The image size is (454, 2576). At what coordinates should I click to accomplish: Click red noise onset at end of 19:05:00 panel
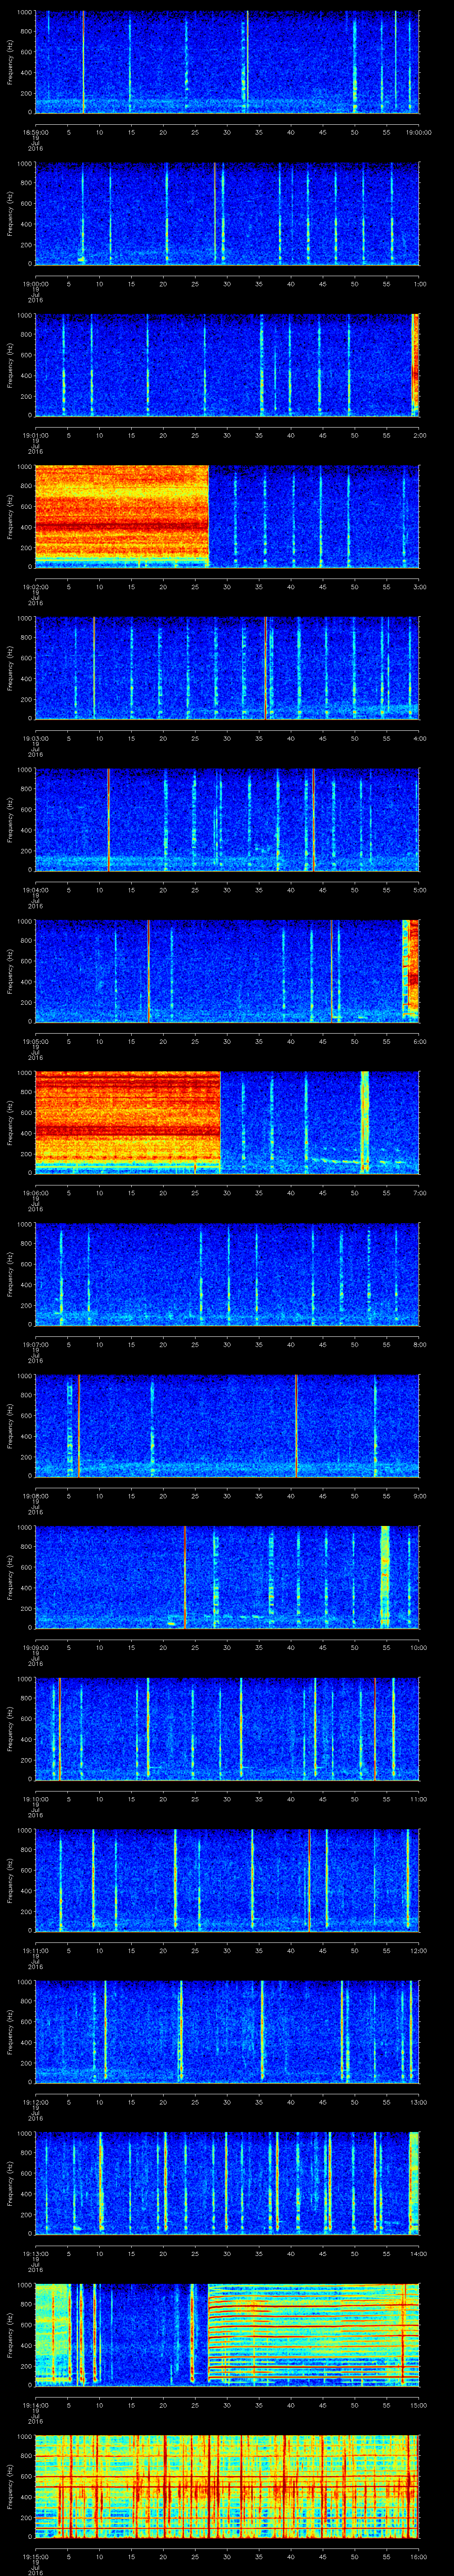(x=410, y=969)
